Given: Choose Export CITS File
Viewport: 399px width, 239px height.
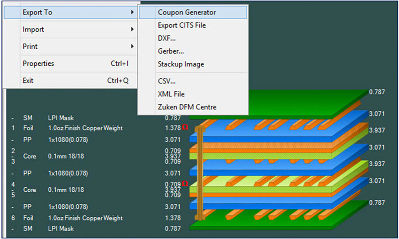Looking at the screenshot, I should [x=182, y=25].
